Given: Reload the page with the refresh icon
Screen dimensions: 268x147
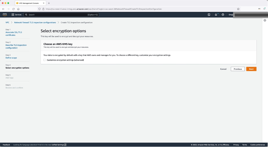Looking at the screenshot, I should (13, 9).
